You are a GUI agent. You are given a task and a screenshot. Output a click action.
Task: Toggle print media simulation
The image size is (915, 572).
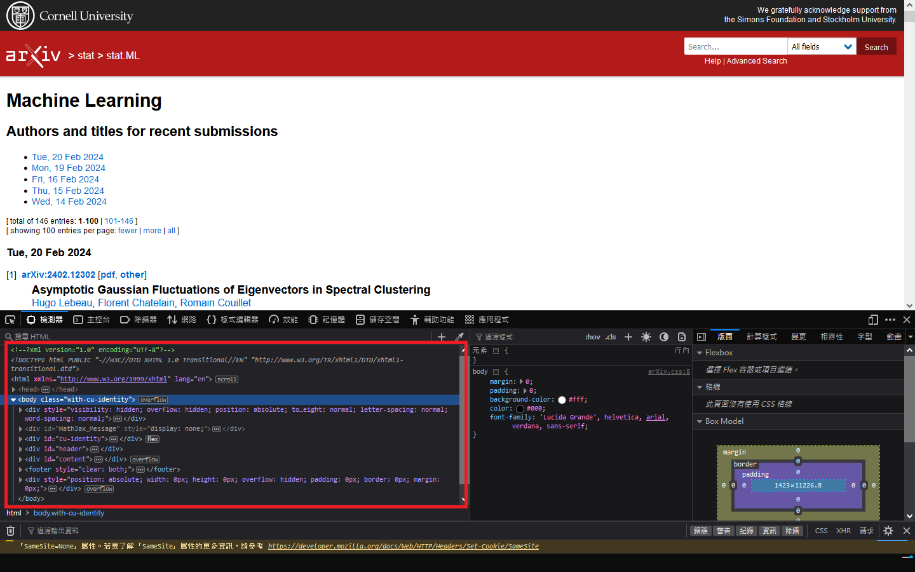(x=682, y=337)
